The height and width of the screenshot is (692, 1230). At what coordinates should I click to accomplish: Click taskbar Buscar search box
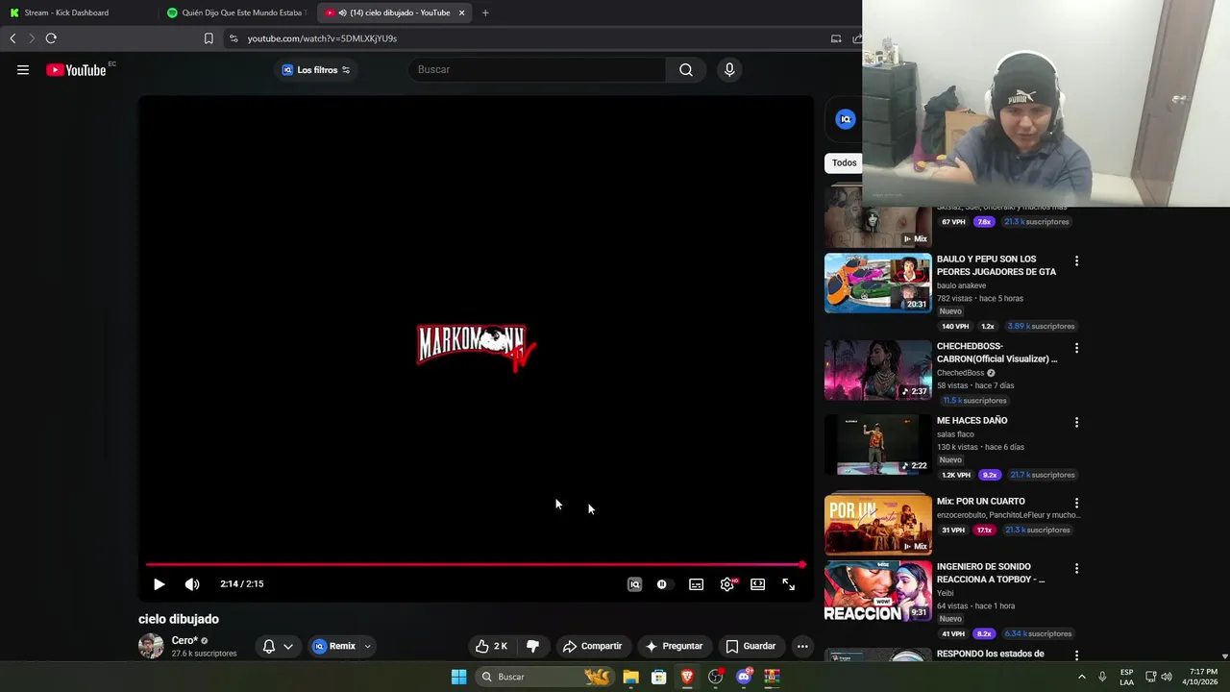coord(545,677)
